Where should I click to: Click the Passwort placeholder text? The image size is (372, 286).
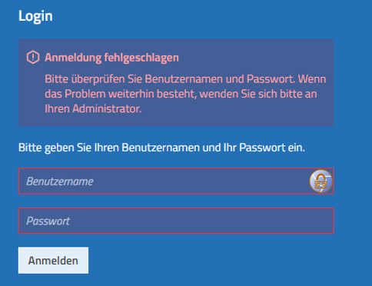(x=48, y=221)
